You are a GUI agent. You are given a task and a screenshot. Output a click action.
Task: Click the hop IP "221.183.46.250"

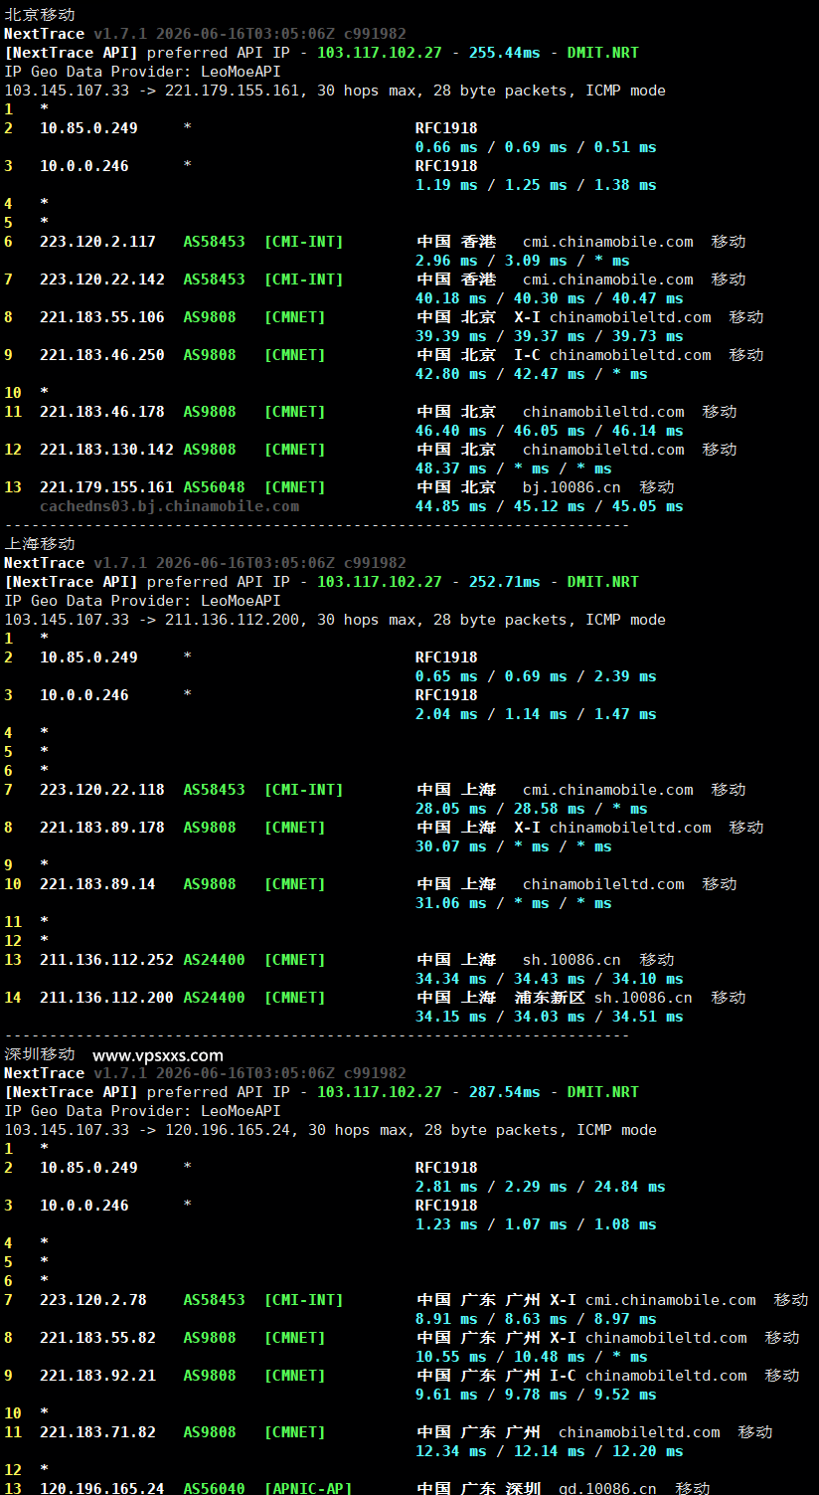coord(102,355)
